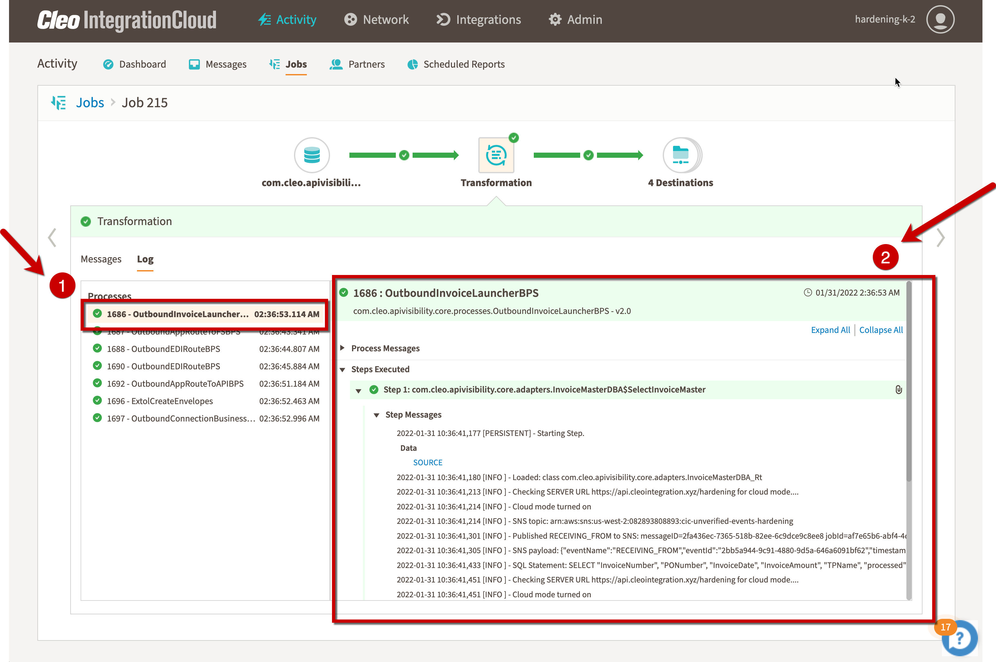Collapse the Steps Executed section
The width and height of the screenshot is (996, 662).
(x=342, y=369)
